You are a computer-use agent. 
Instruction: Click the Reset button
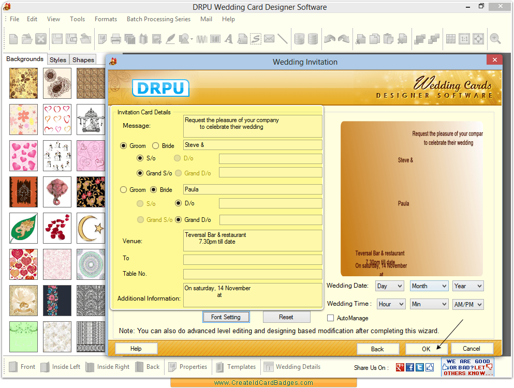(x=286, y=317)
